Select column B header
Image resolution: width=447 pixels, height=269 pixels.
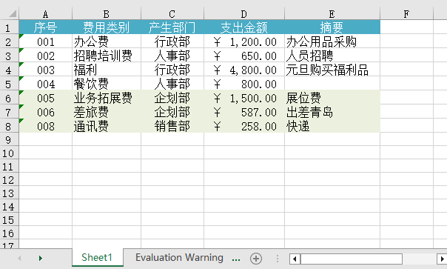pos(107,13)
